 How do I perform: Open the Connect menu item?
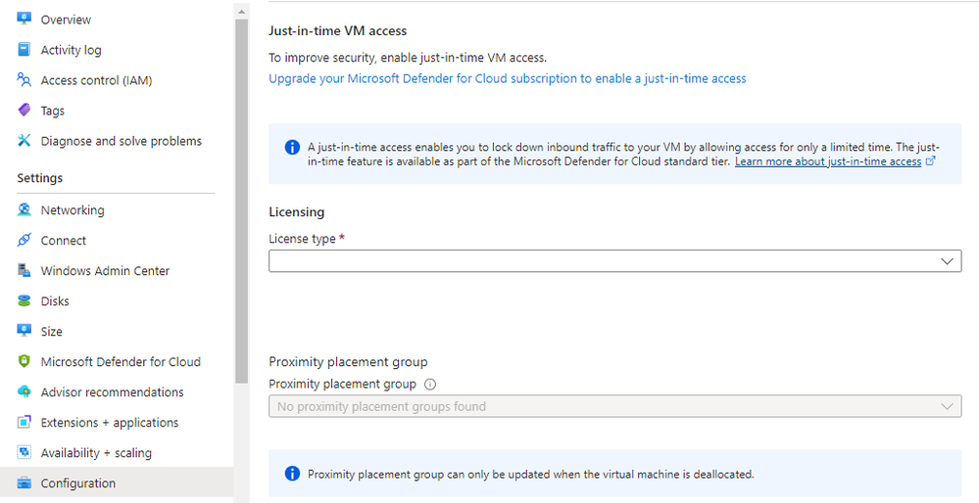(x=63, y=241)
